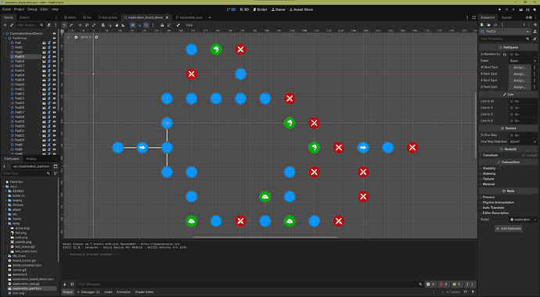540x297 pixels.
Task: Open the Pad15 node selector dropdown
Action: click(x=506, y=31)
